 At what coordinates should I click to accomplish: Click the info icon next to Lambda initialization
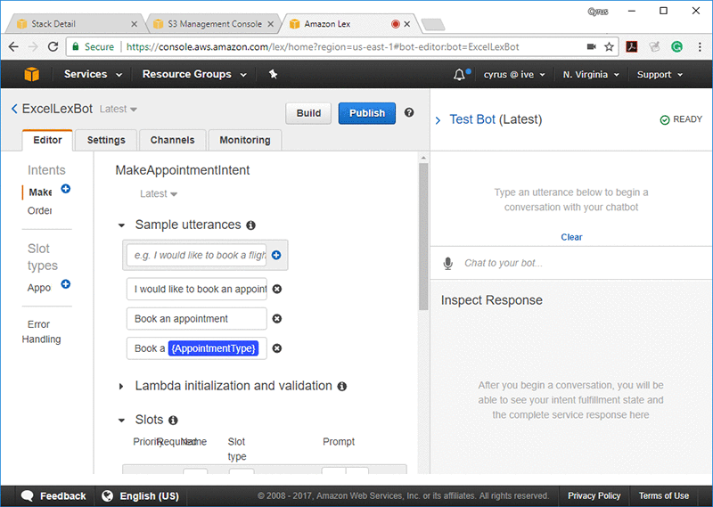pos(342,386)
